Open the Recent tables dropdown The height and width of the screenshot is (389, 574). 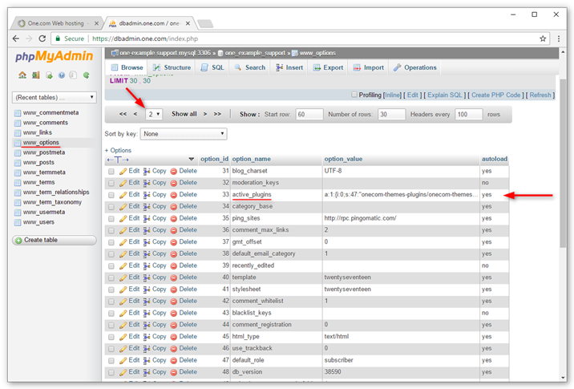point(55,97)
